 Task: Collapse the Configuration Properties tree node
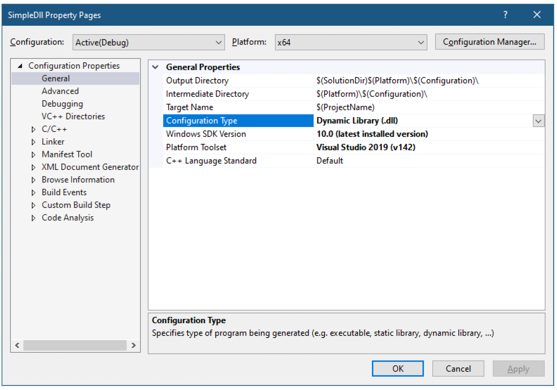point(20,66)
